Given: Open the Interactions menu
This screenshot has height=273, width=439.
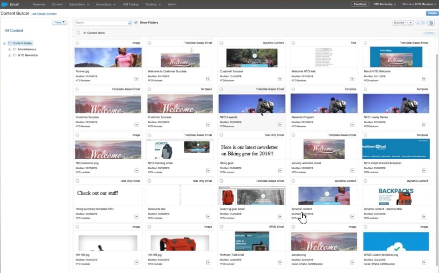Looking at the screenshot, I should coord(106,4).
